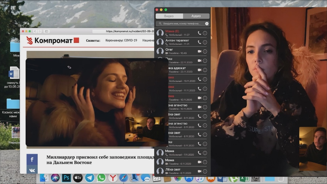
Task: Open the Коронавирус COVID-19 link
Action: click(x=121, y=40)
